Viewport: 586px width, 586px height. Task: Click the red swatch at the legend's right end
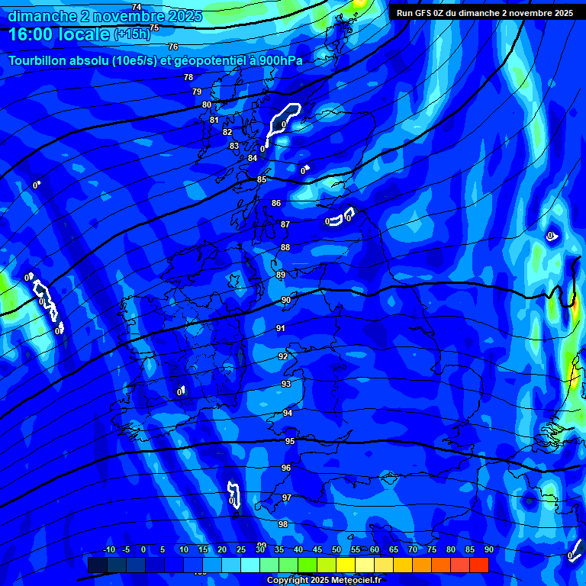(478, 565)
